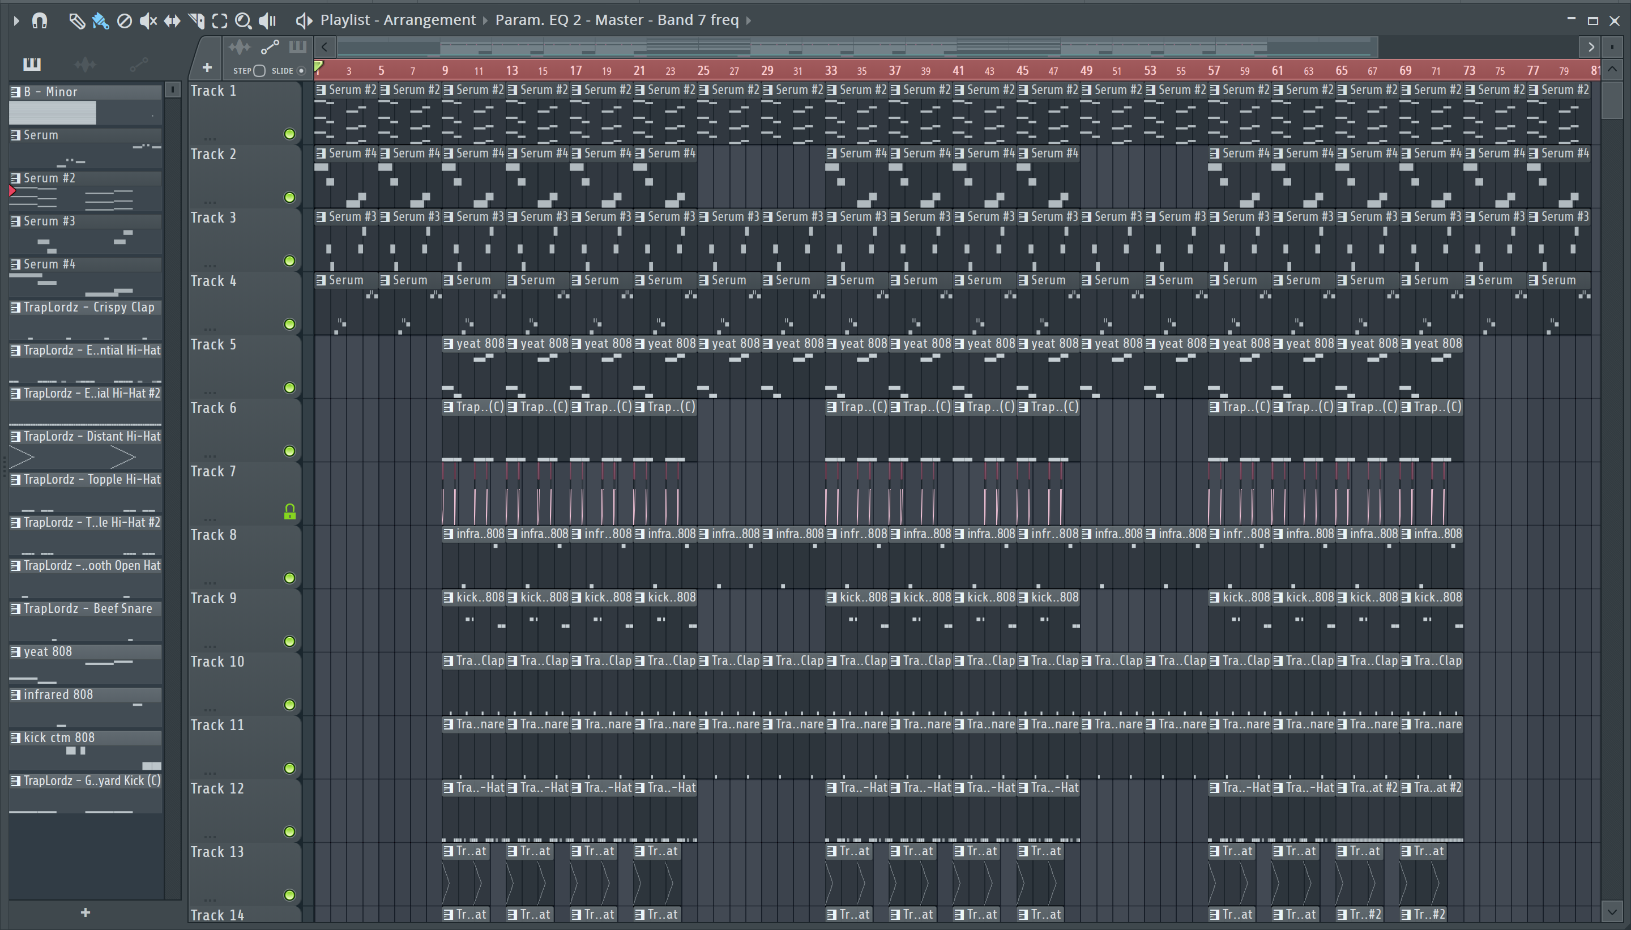Screen dimensions: 1631x930
Task: Click playlist scroll down arrow at bottom
Action: coord(1612,911)
